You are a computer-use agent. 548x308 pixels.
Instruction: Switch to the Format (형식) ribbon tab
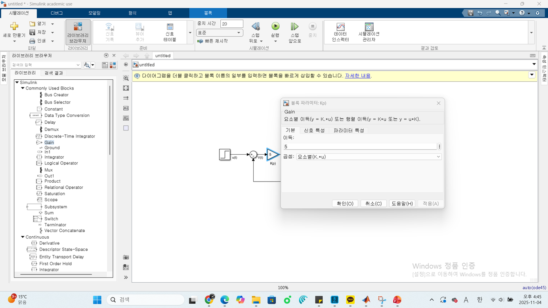[132, 13]
